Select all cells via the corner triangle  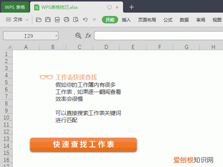pyautogui.click(x=9, y=47)
